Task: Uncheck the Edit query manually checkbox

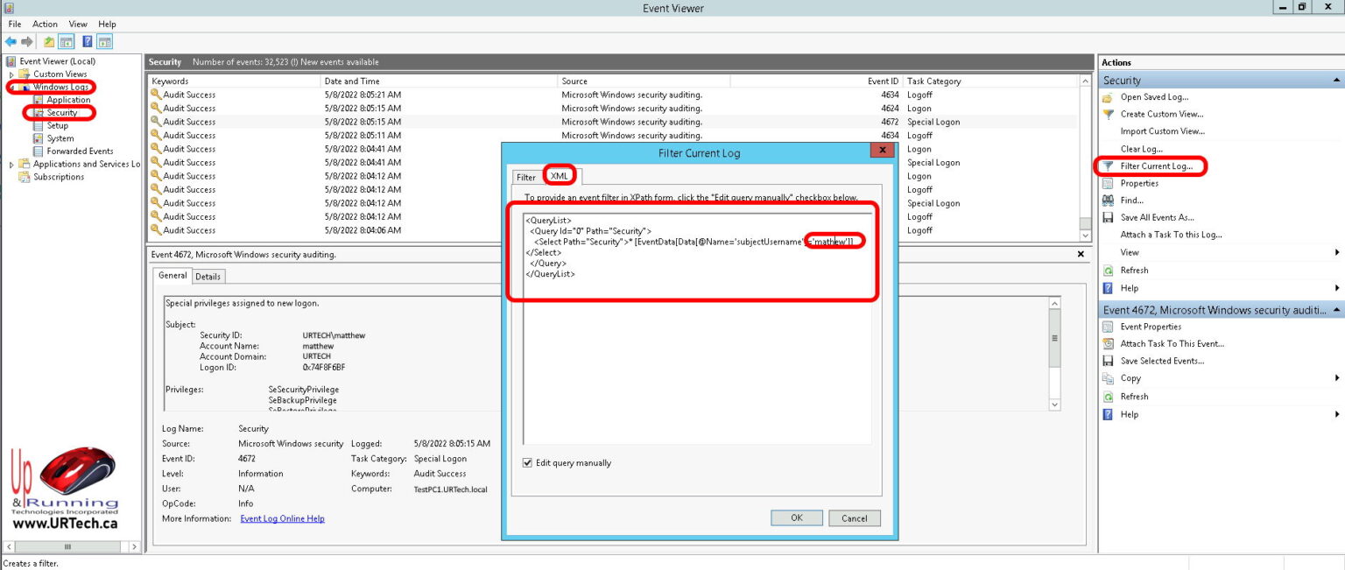Action: pyautogui.click(x=527, y=463)
